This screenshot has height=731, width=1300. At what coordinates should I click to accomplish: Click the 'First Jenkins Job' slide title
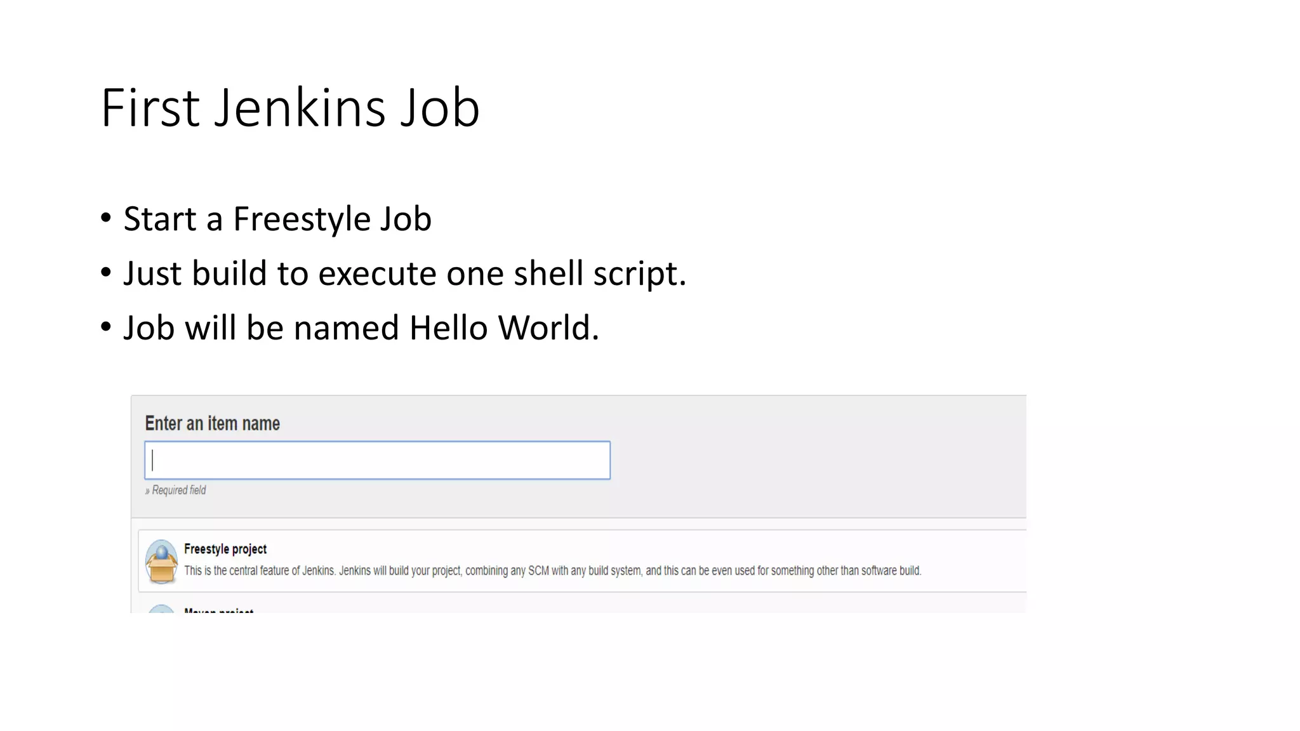(x=290, y=107)
